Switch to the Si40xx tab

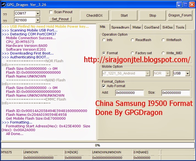(167, 27)
